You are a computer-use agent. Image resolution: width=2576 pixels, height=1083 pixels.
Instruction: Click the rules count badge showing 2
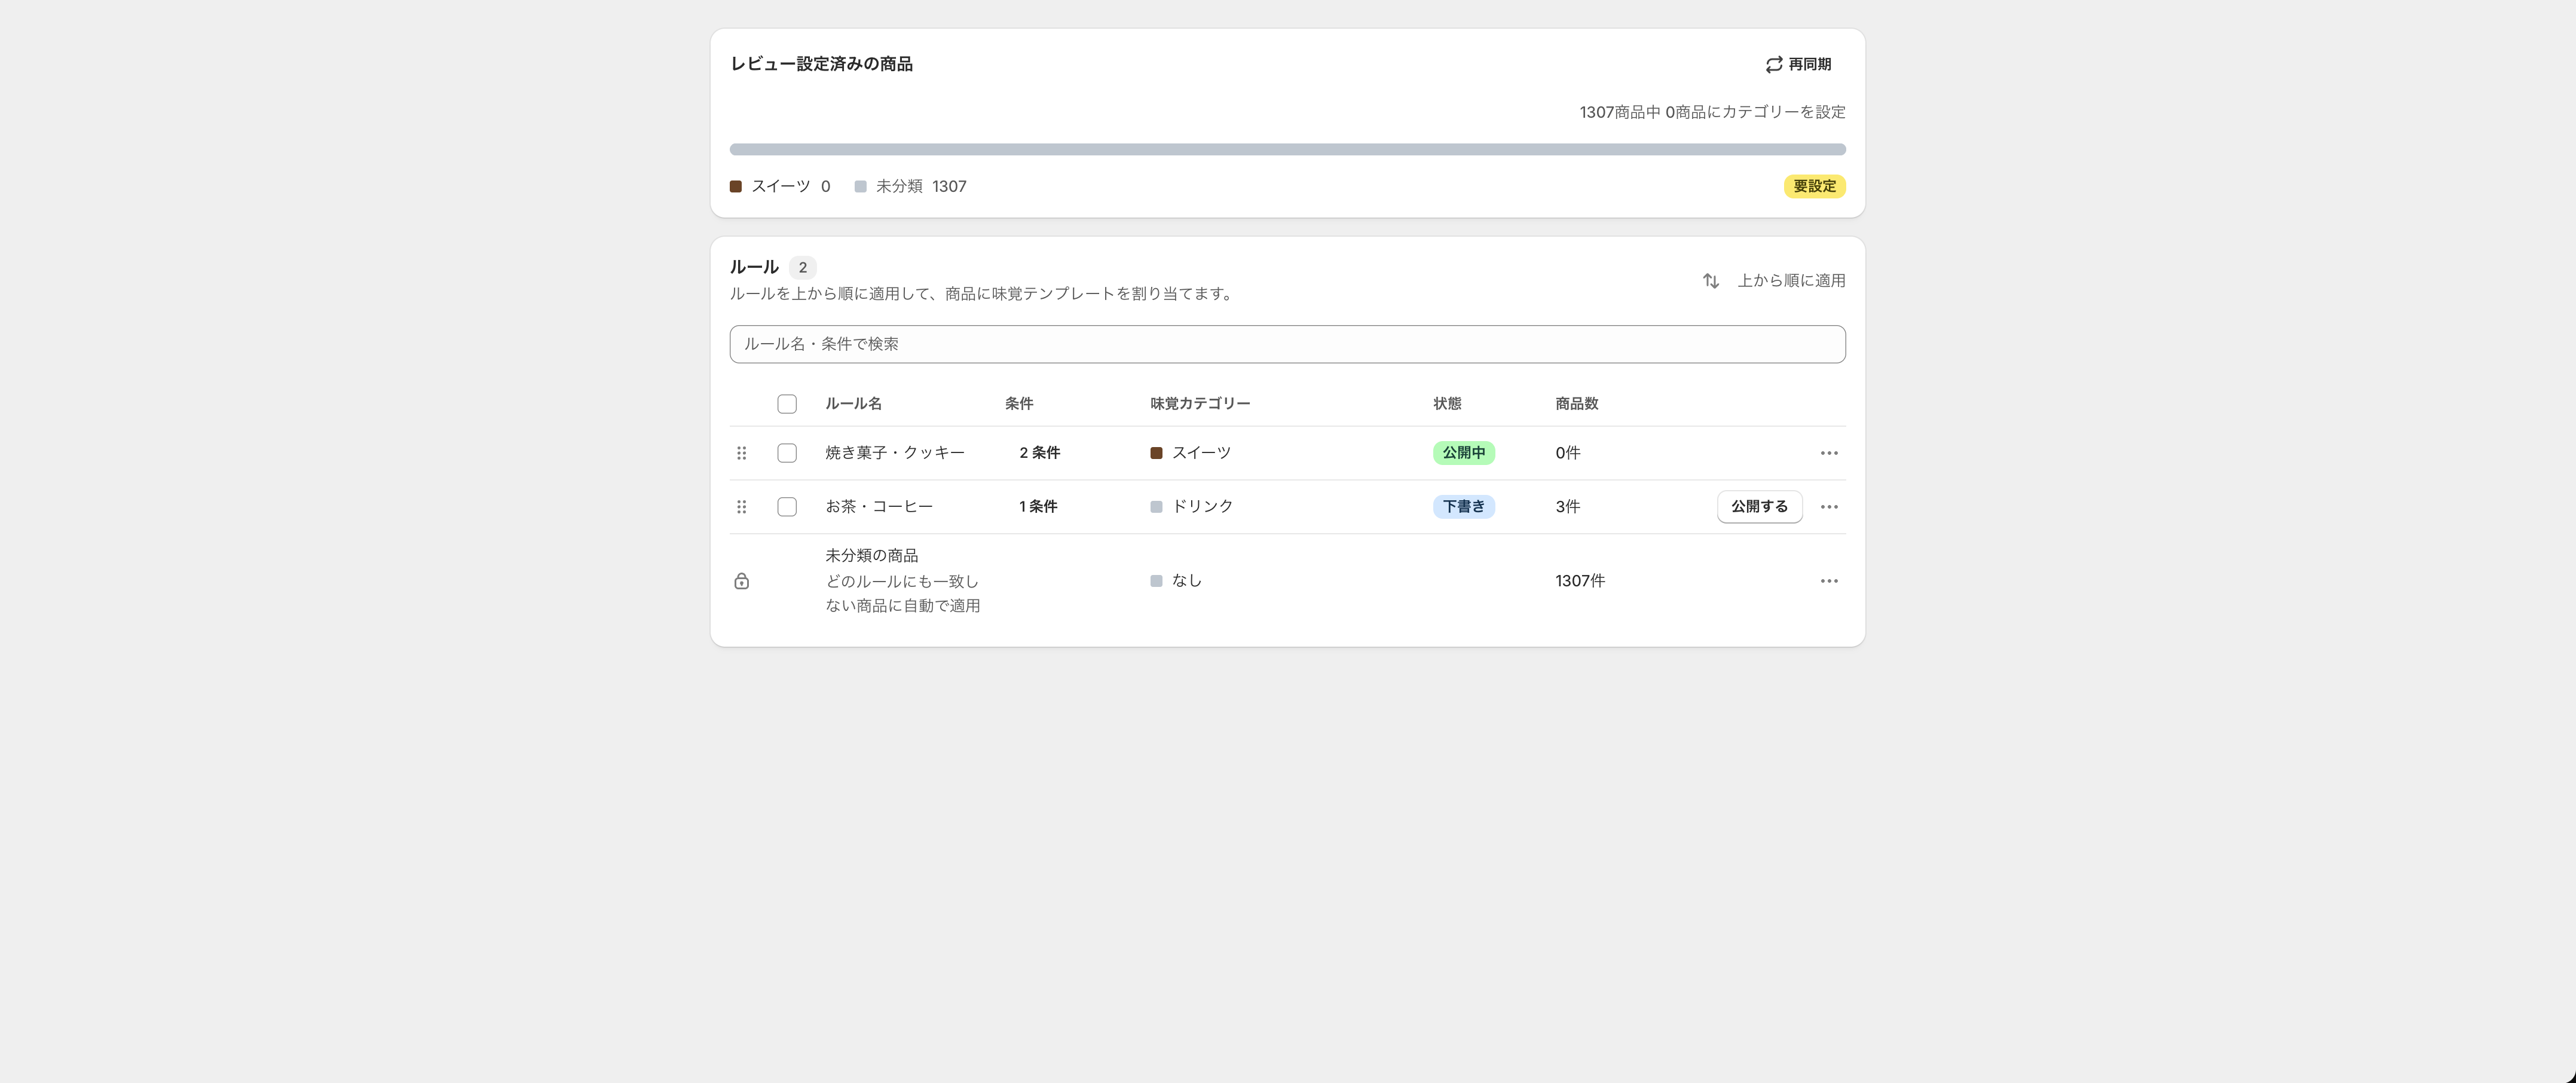pos(802,268)
